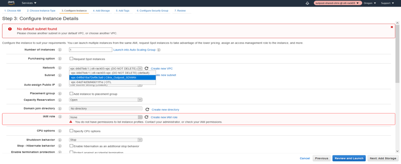Viewport: 401px width, 164px height.
Task: Refresh the Network VPC list
Action: pyautogui.click(x=146, y=68)
